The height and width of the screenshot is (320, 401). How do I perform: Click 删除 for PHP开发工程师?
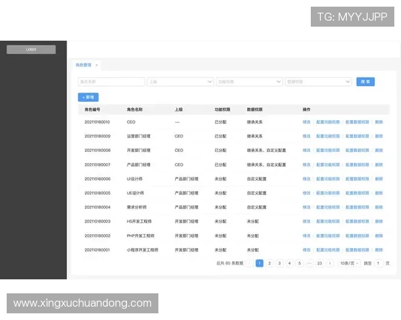click(x=379, y=235)
